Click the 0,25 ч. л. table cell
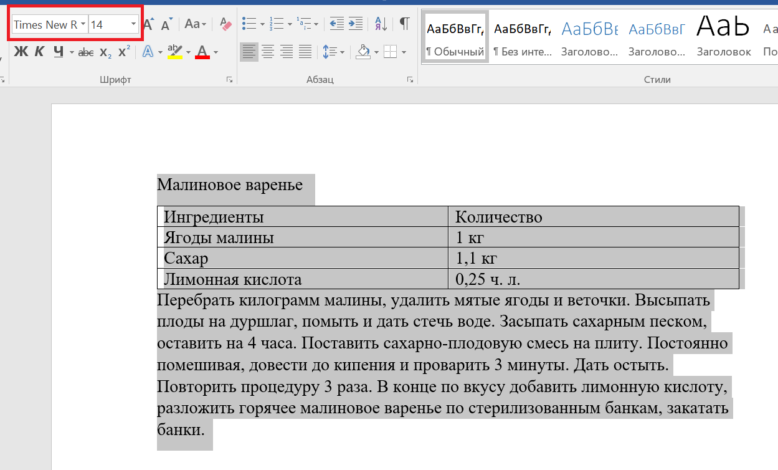 594,279
